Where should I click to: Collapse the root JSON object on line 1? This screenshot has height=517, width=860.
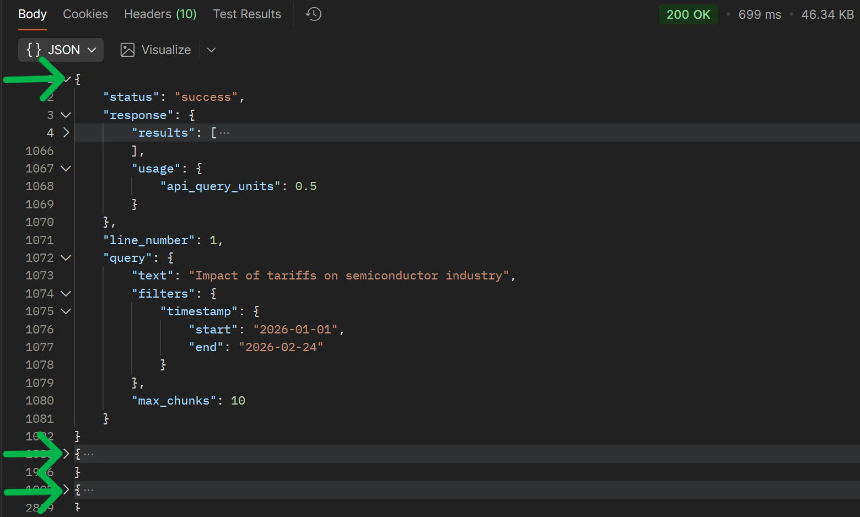coord(66,79)
